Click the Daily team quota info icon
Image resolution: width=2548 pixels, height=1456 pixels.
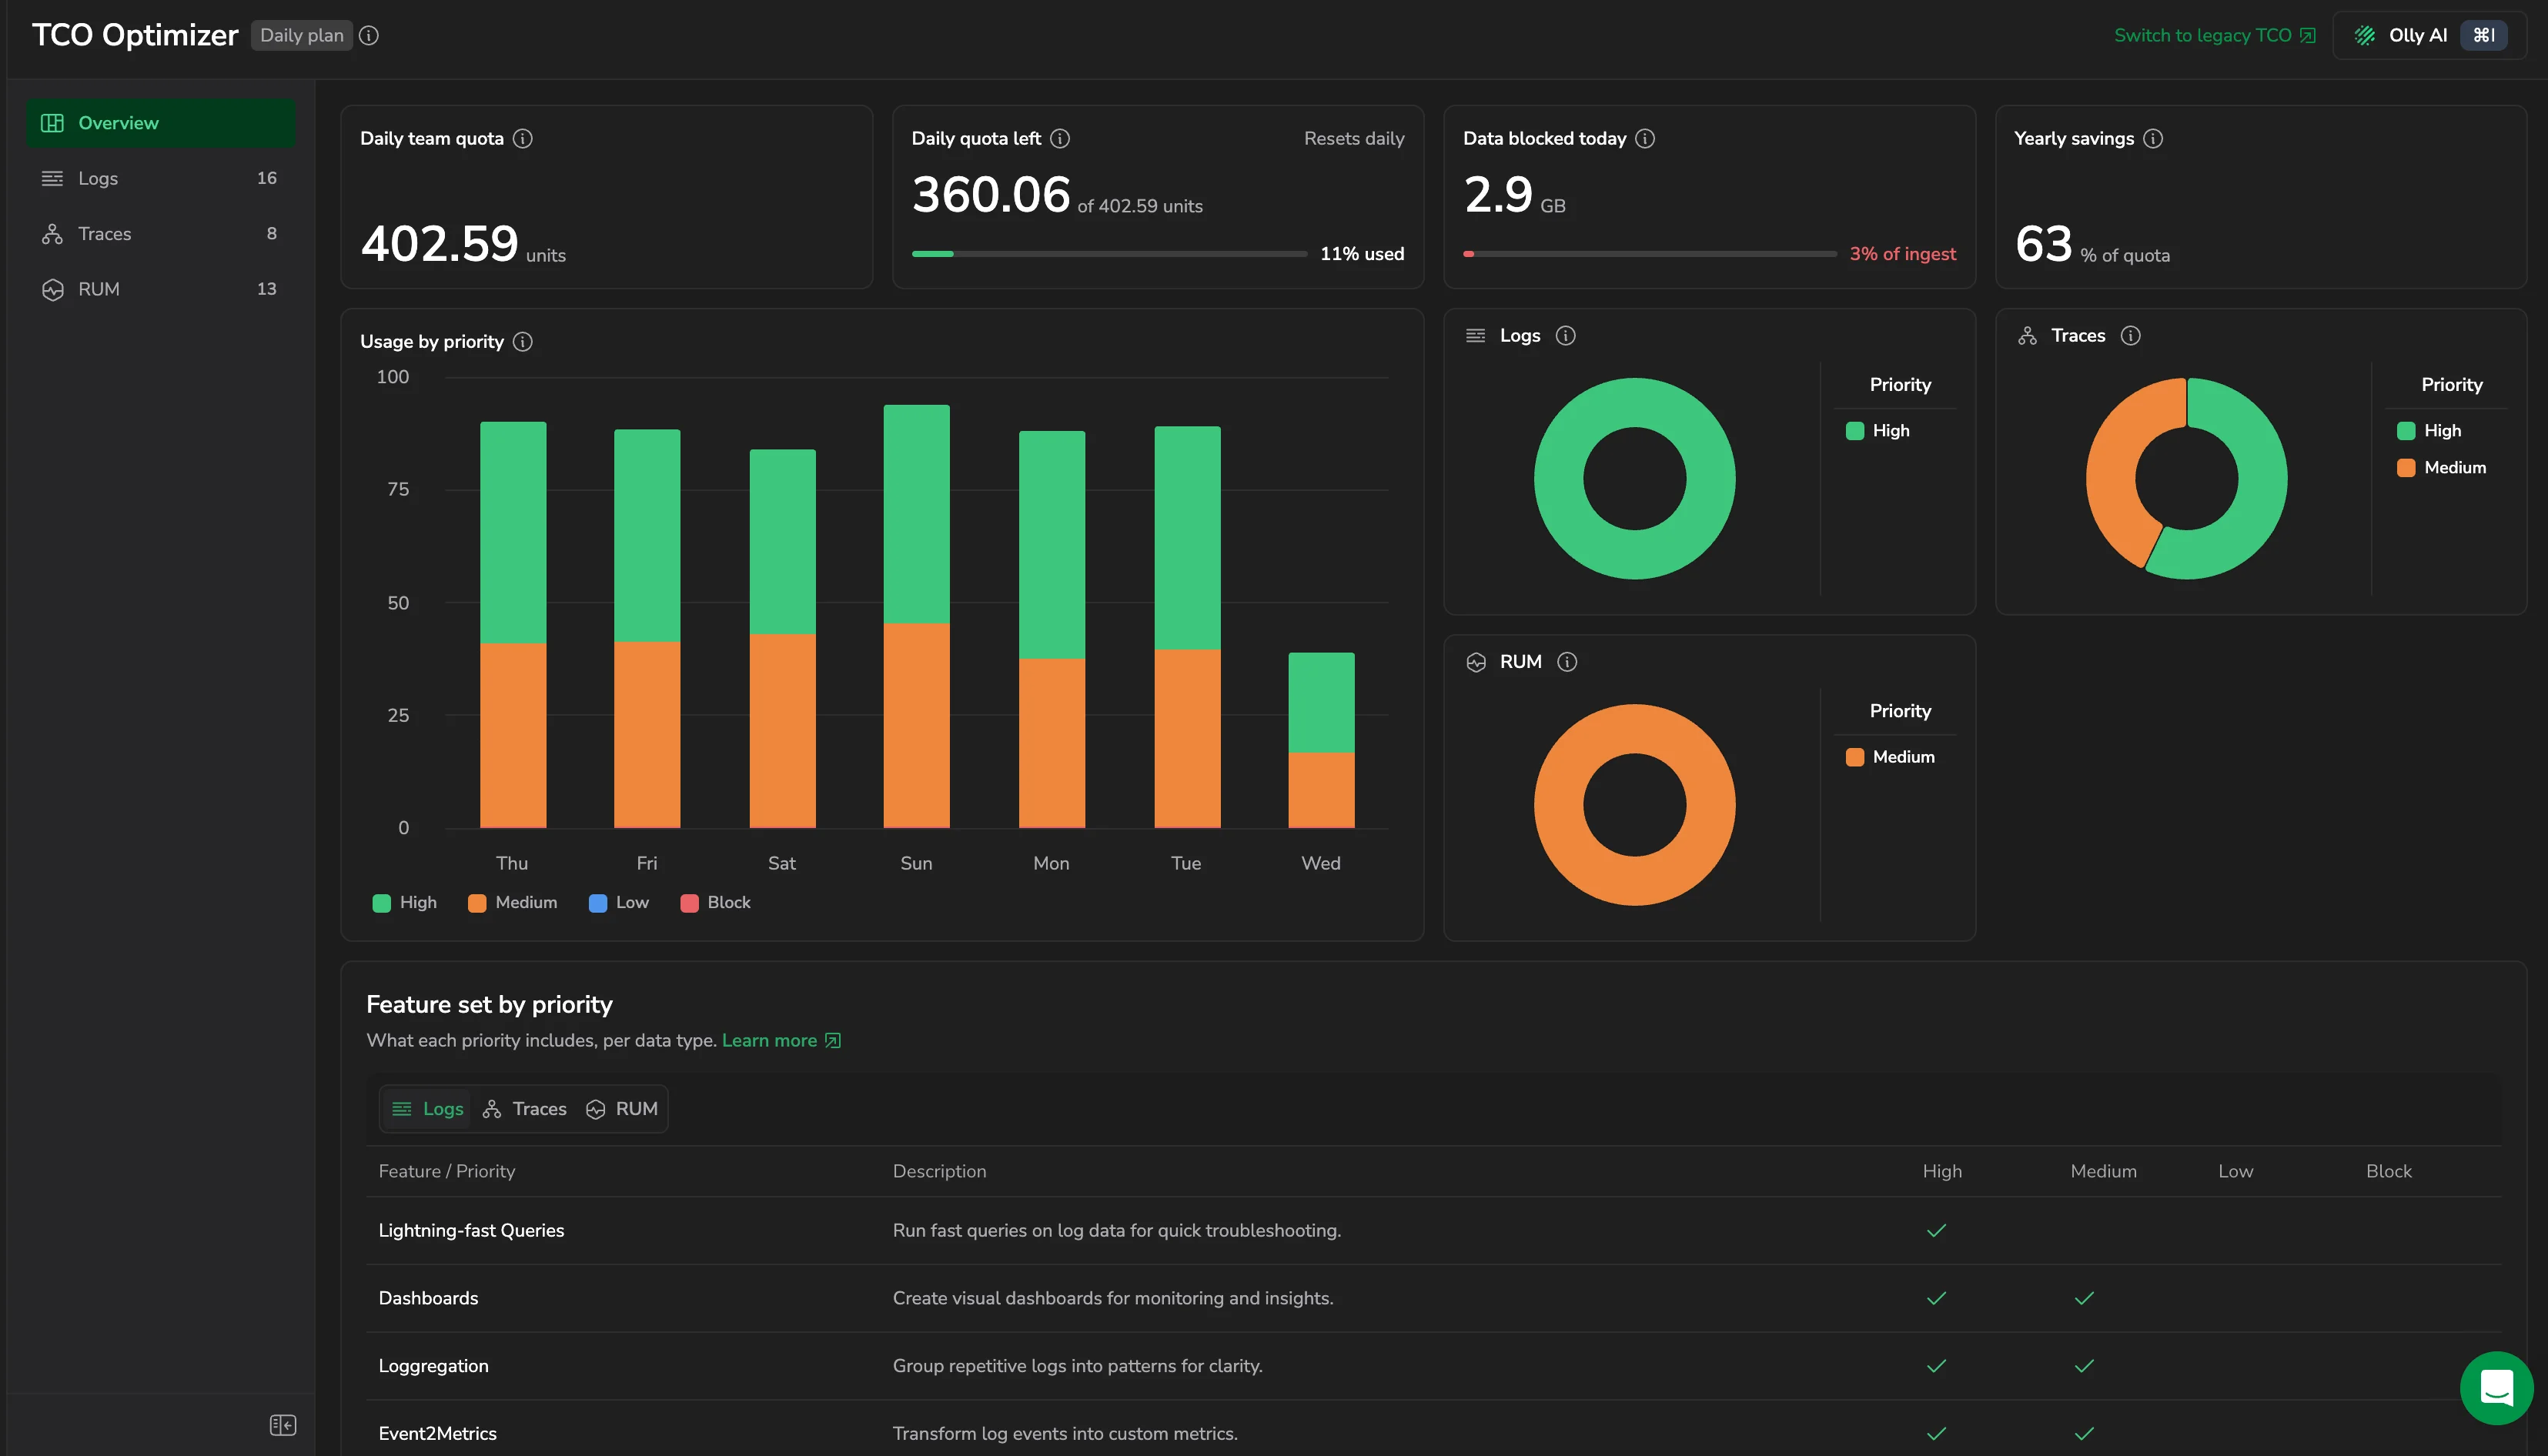pos(523,138)
